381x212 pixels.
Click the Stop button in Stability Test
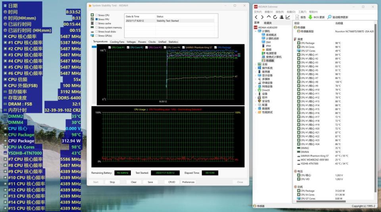coord(112,182)
